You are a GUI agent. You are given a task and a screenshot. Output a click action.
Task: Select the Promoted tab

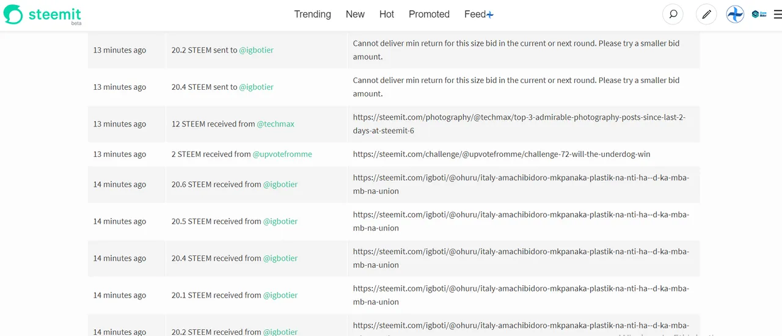[x=429, y=14]
